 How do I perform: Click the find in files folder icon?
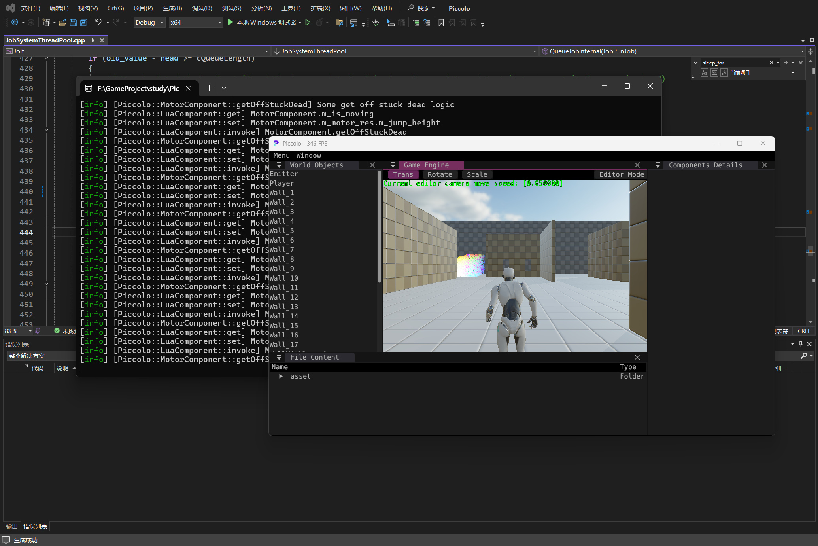[339, 23]
